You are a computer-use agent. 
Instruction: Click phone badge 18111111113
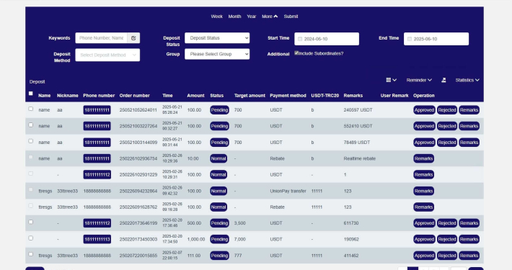tap(97, 239)
